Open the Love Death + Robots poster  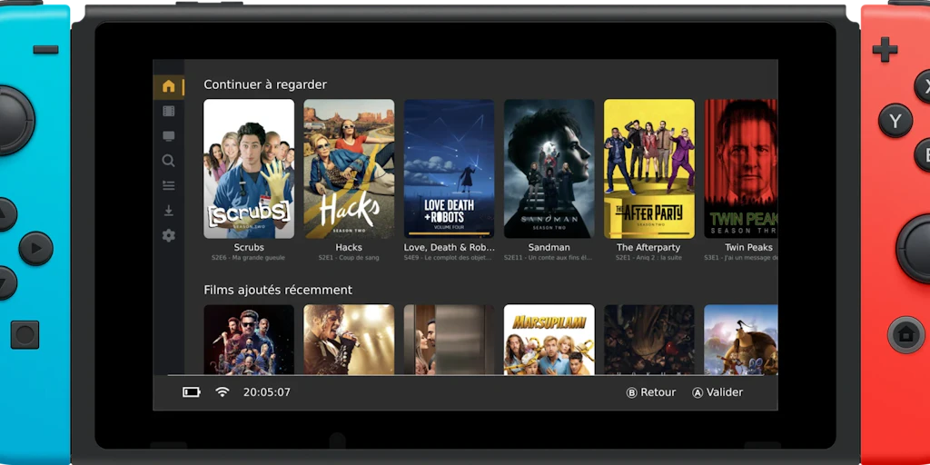click(449, 168)
